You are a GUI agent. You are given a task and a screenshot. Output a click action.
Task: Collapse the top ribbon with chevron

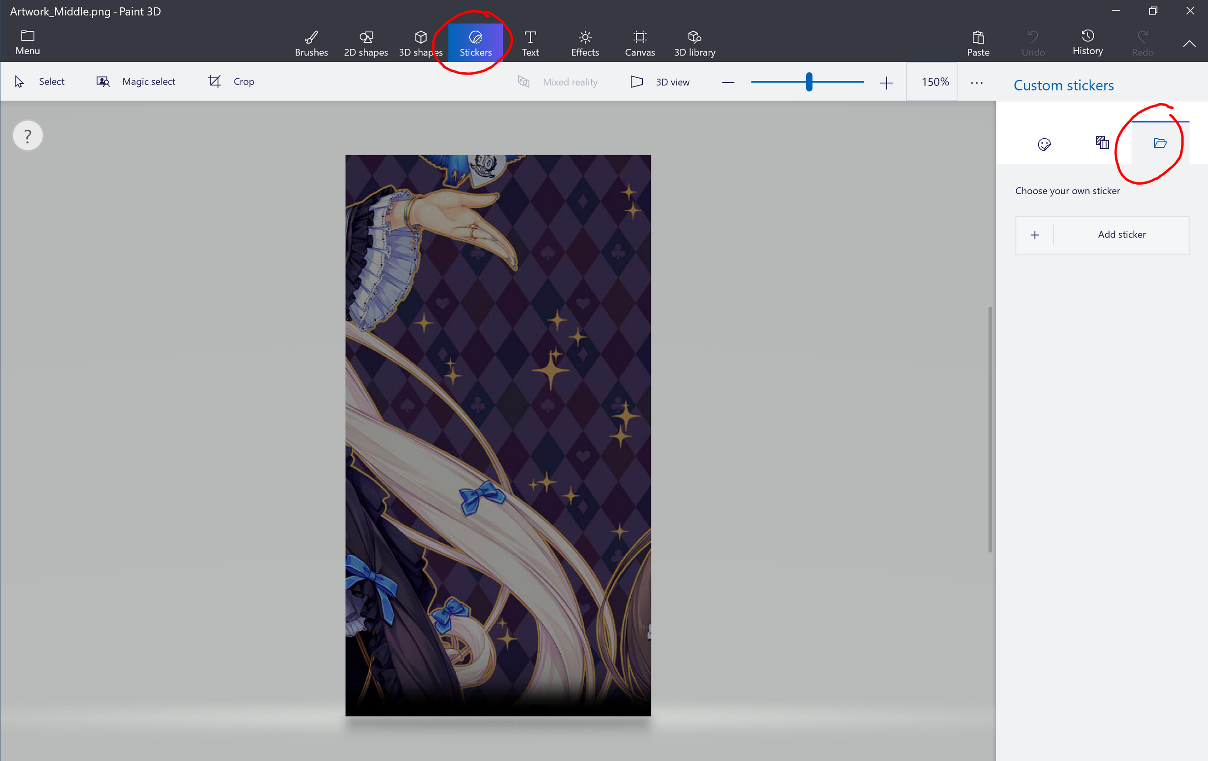[x=1189, y=44]
